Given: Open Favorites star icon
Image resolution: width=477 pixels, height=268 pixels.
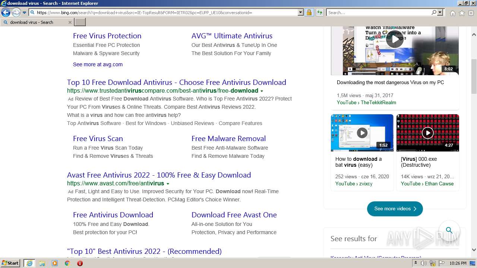Looking at the screenshot, I should click(462, 13).
